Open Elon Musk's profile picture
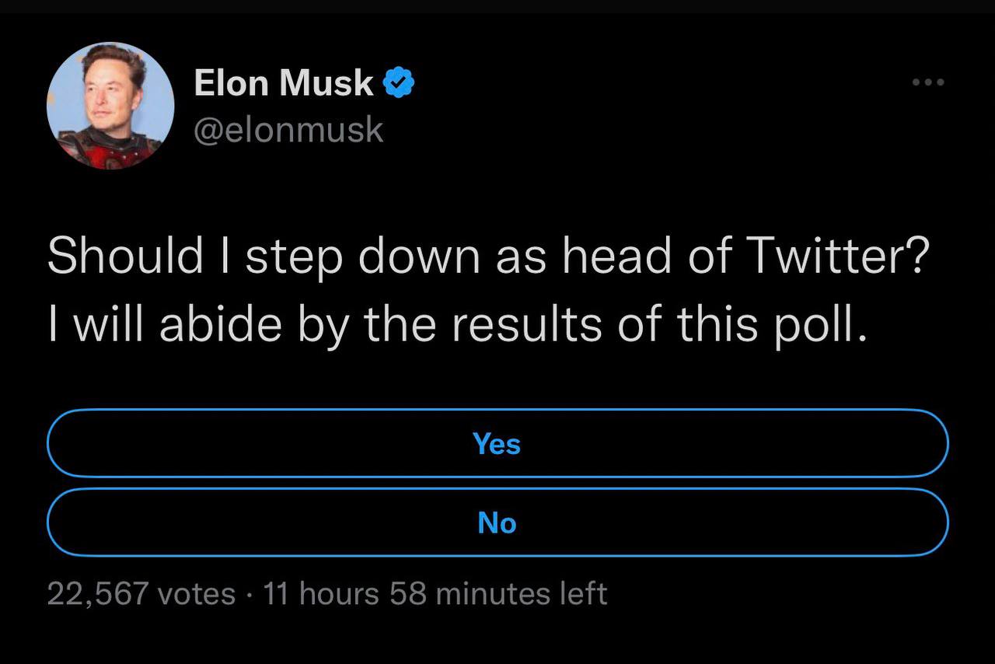 pos(110,106)
